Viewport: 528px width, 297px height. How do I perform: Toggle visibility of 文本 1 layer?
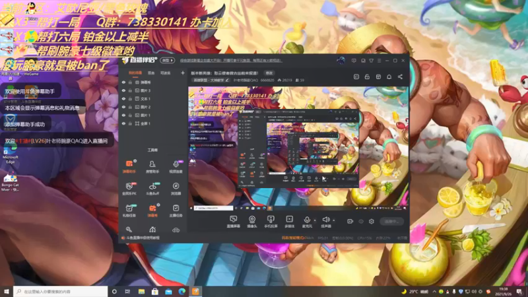pyautogui.click(x=123, y=98)
